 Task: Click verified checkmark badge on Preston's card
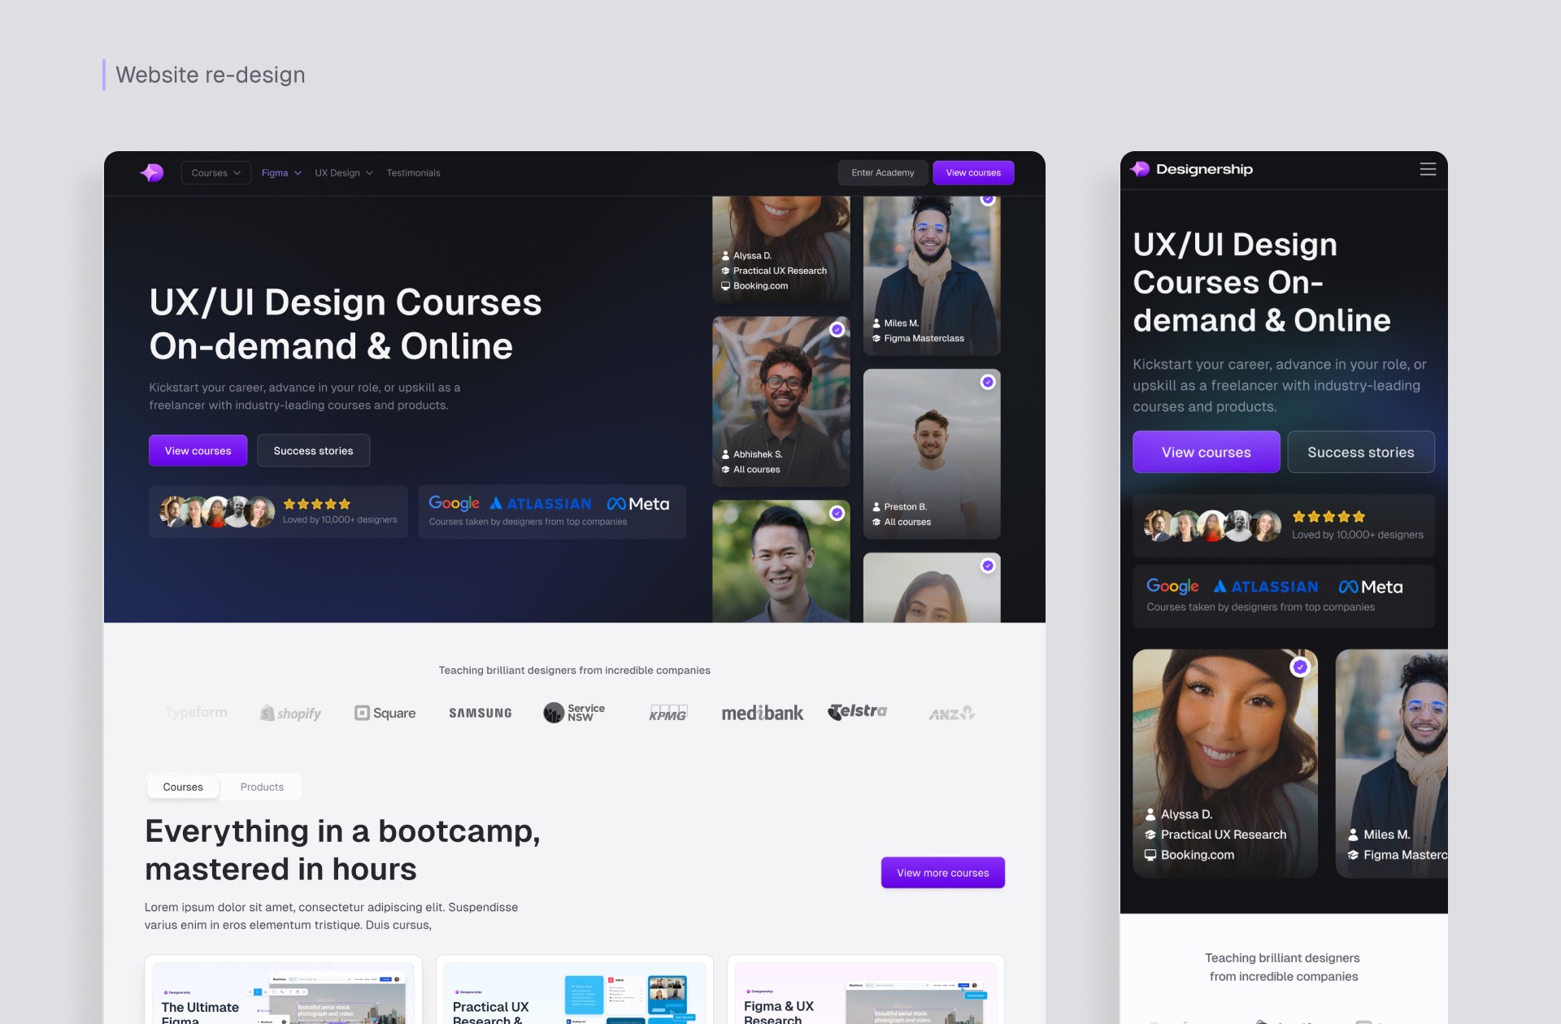[987, 382]
